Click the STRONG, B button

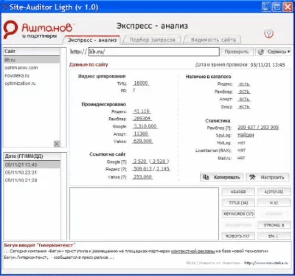[274, 225]
